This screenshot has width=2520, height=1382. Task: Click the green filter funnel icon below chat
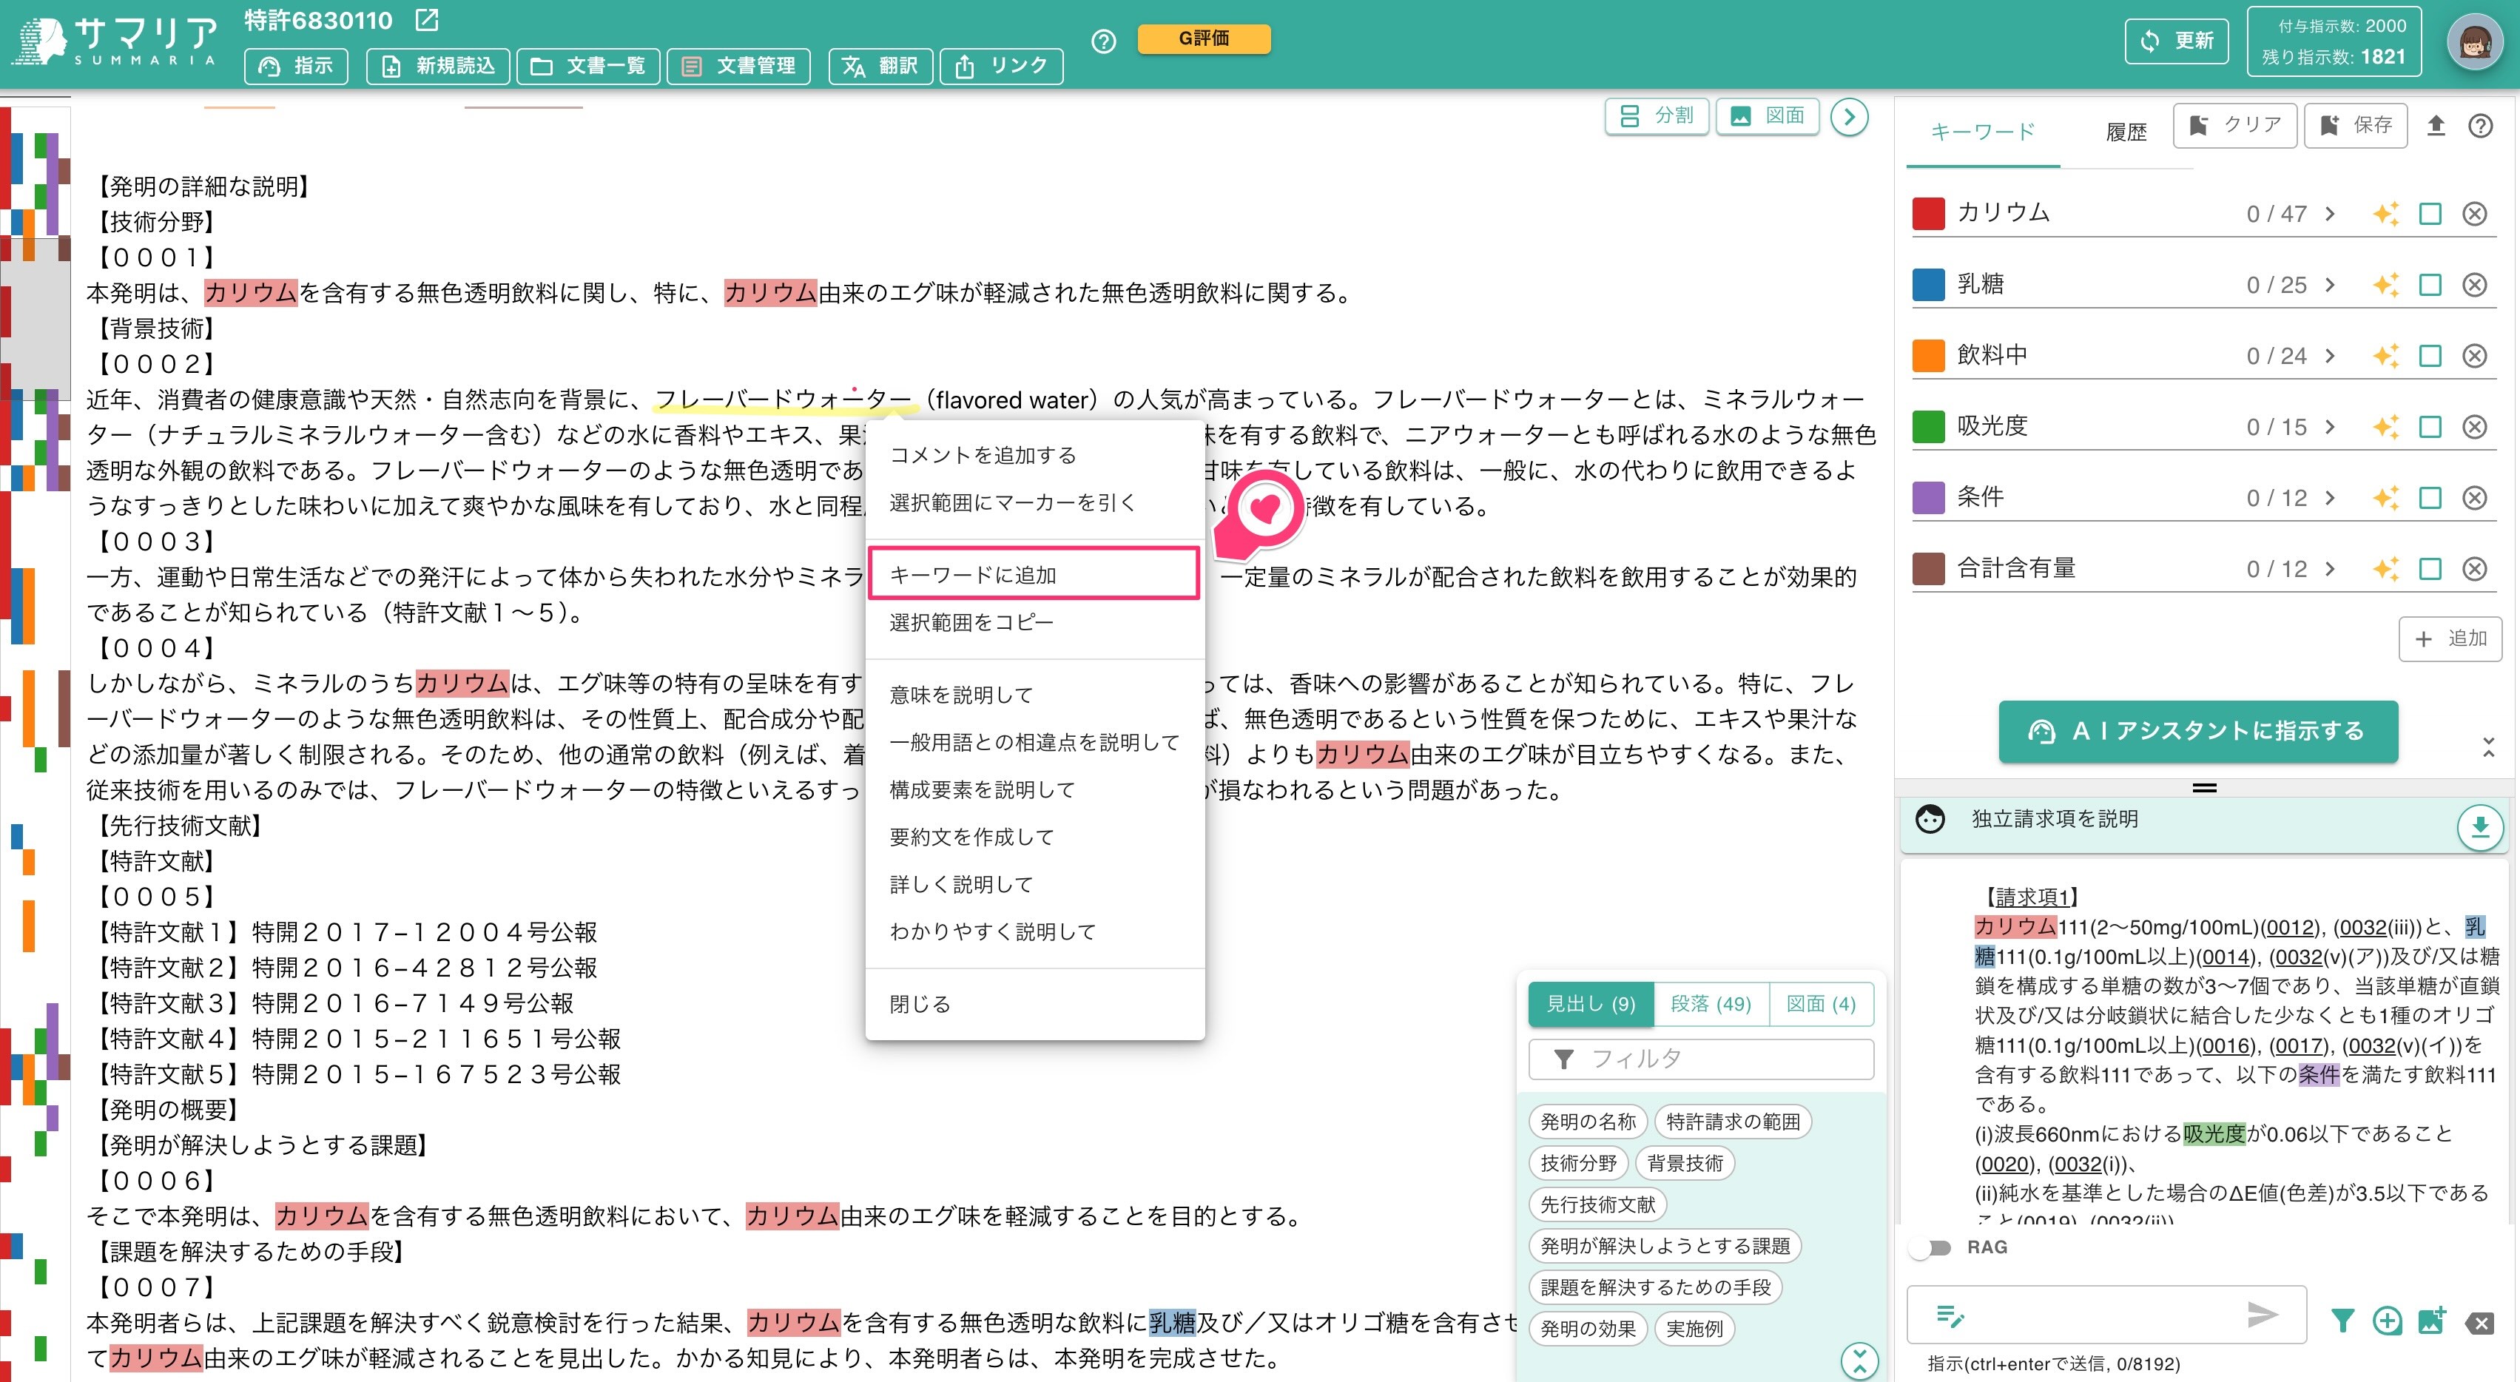pyautogui.click(x=2342, y=1321)
